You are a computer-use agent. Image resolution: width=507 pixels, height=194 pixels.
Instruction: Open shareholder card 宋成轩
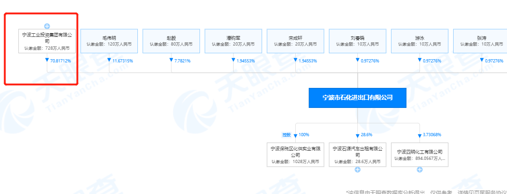(x=296, y=41)
